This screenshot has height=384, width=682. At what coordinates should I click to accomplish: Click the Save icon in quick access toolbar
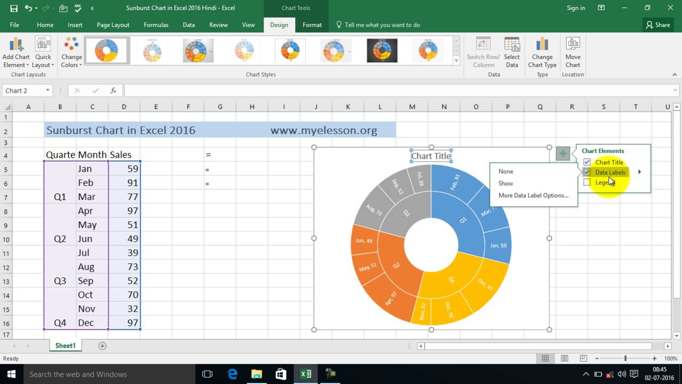13,8
